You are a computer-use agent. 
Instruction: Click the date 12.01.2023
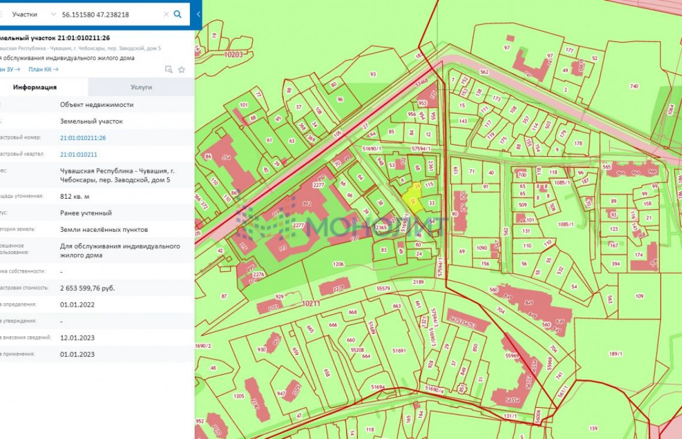tap(77, 338)
